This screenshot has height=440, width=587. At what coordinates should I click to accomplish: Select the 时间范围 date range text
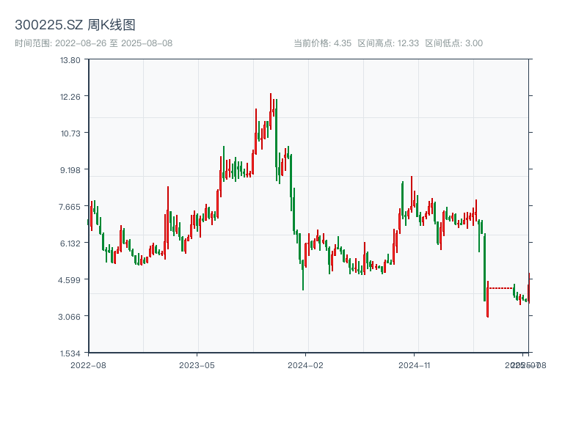(x=93, y=43)
